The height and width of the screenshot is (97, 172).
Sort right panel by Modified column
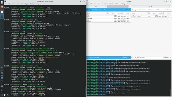(x=163, y=13)
